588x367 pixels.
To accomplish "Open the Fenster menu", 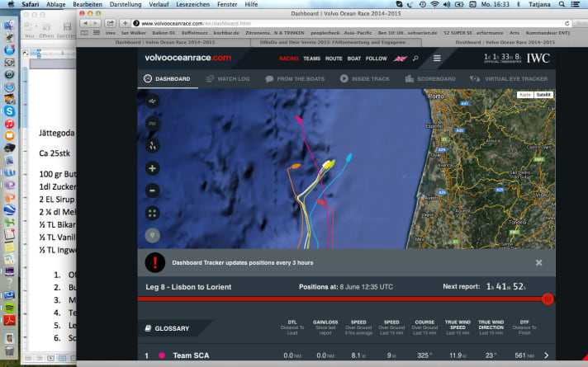I will click(227, 4).
